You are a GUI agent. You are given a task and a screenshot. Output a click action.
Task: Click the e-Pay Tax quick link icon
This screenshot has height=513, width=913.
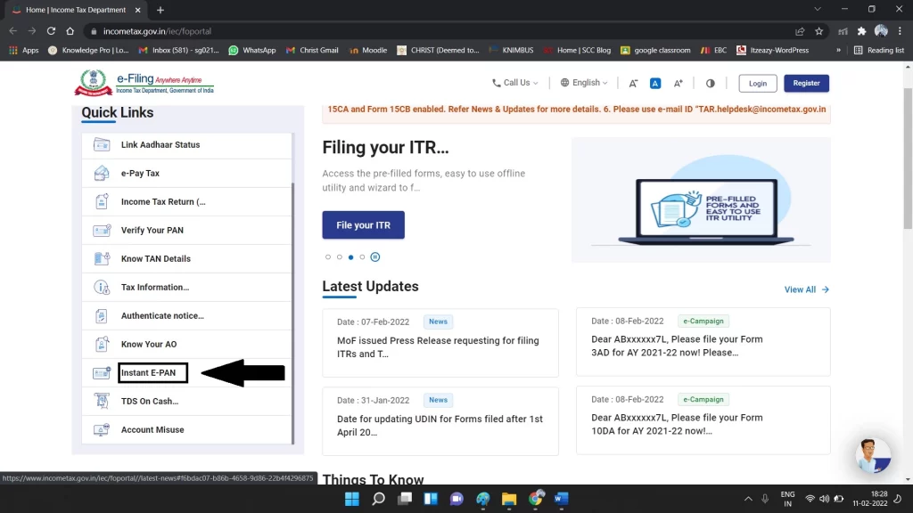point(102,174)
